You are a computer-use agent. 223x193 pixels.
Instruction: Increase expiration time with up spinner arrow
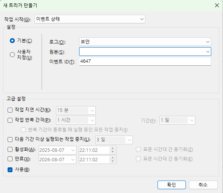click(x=113, y=157)
